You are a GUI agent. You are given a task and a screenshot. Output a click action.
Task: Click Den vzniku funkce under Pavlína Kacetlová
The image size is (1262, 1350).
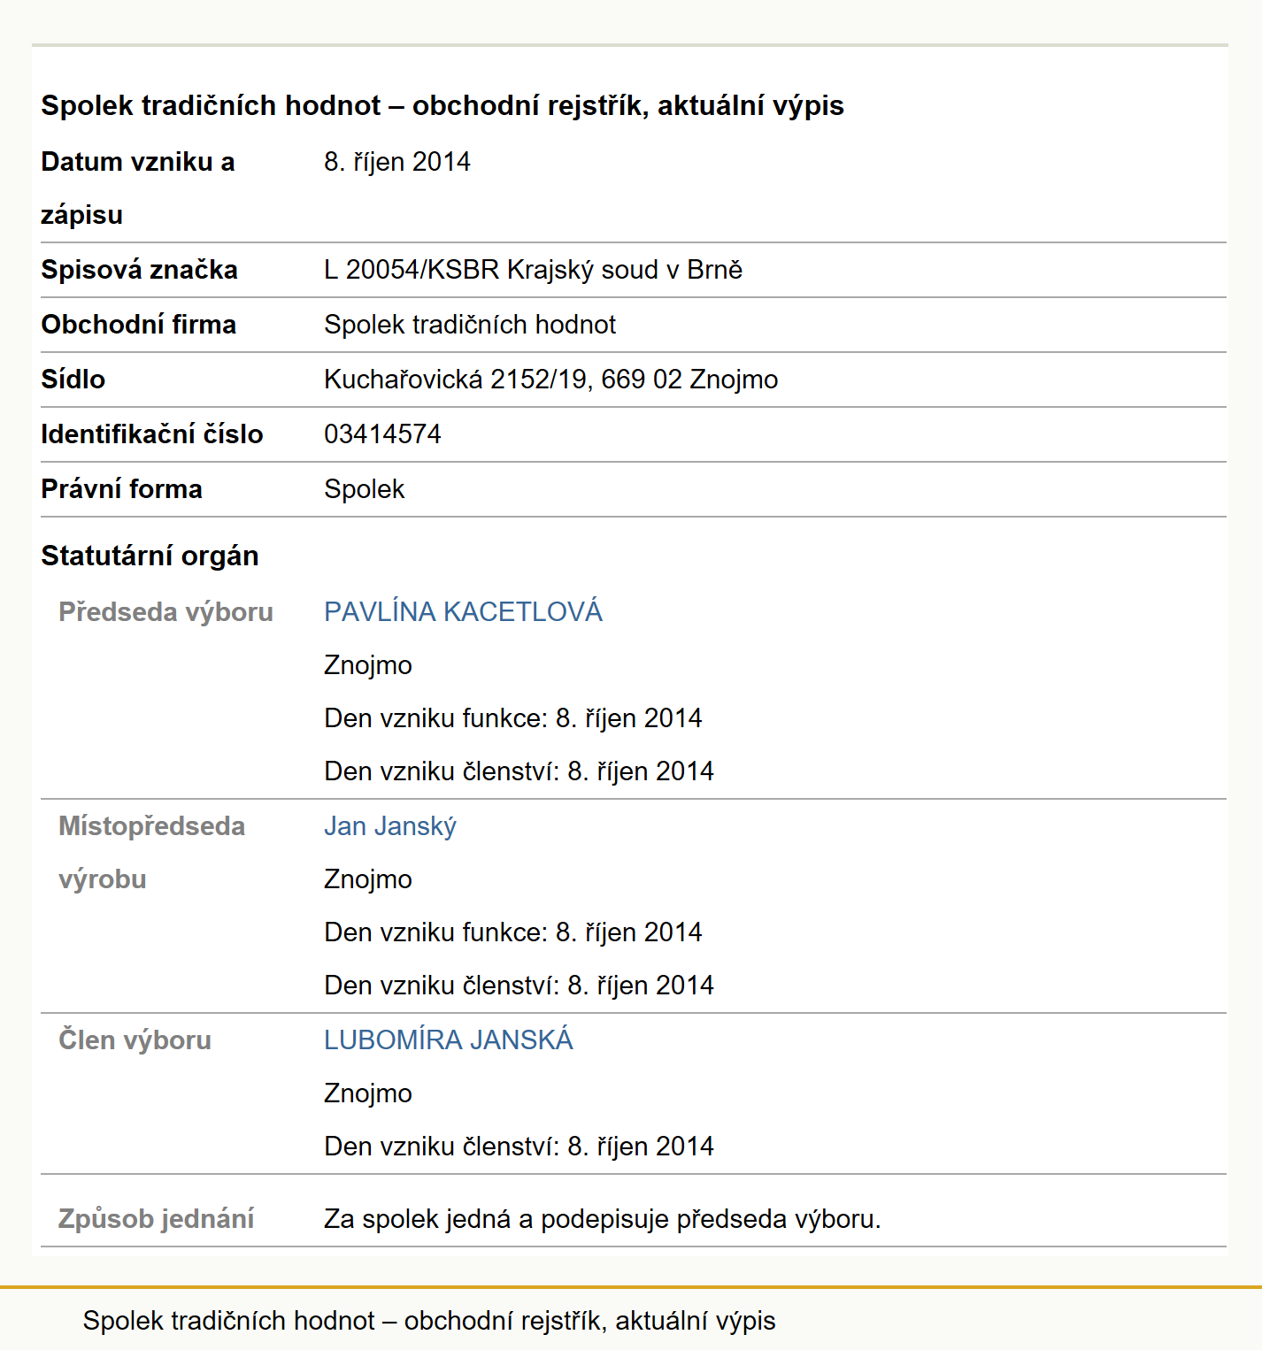click(513, 718)
